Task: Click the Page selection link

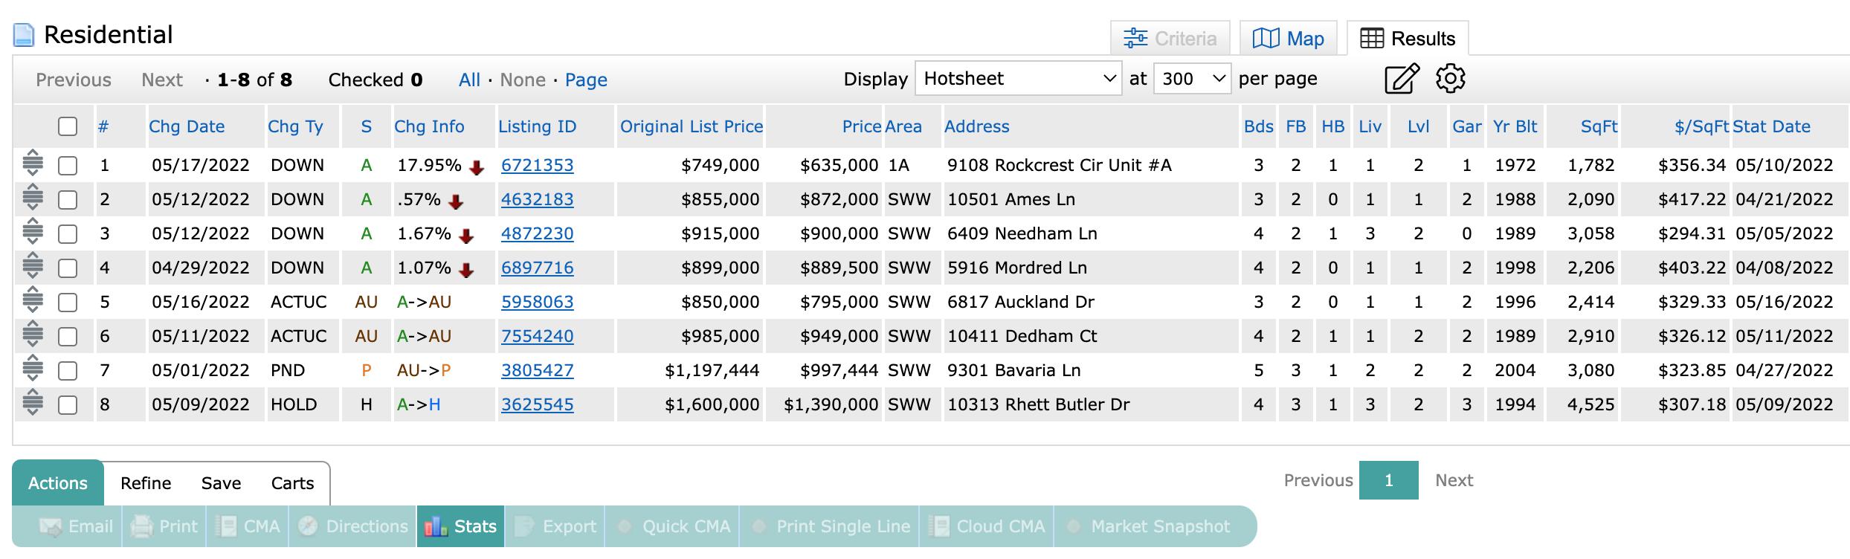Action: [586, 80]
